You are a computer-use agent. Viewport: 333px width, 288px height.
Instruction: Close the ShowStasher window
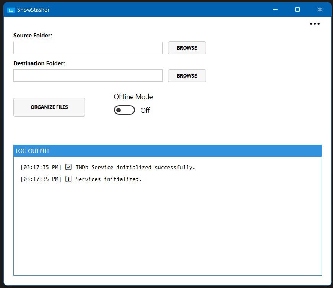[320, 10]
